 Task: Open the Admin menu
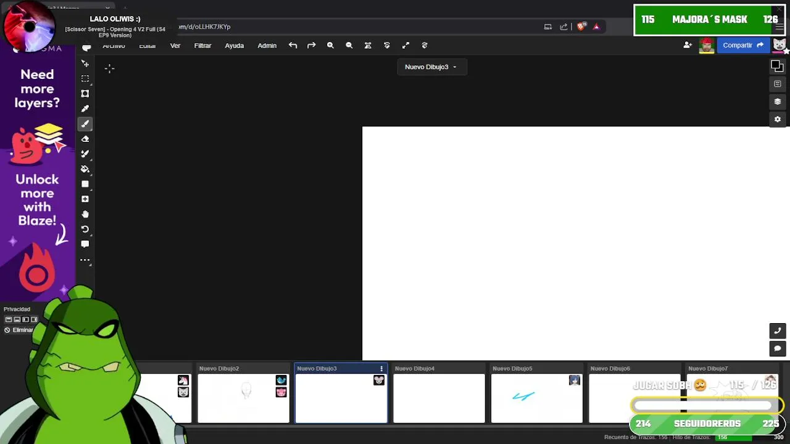click(x=267, y=46)
